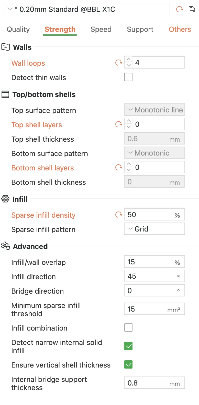Open the Sparse infill pattern dropdown

click(x=154, y=229)
